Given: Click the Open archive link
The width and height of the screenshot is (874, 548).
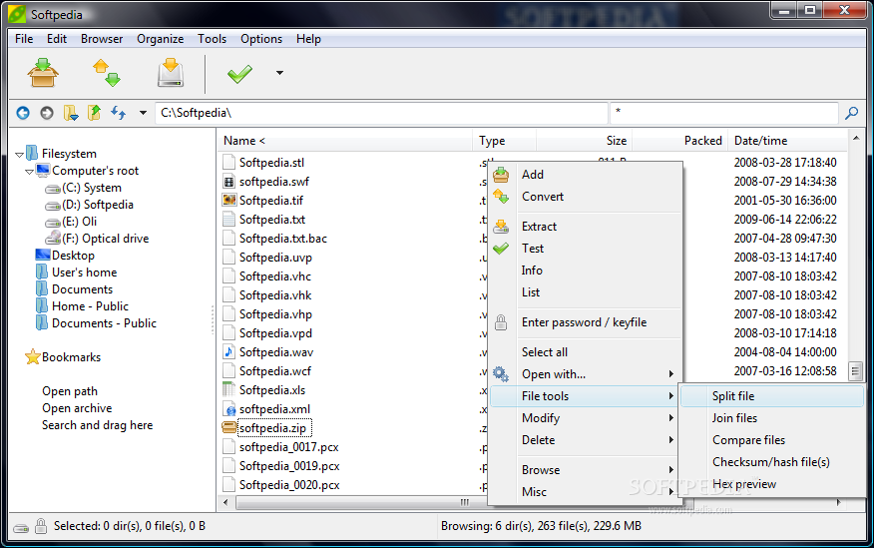Looking at the screenshot, I should [x=77, y=408].
